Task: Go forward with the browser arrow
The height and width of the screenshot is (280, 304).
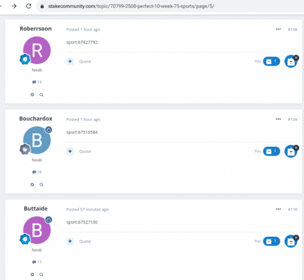Action: [x=14, y=6]
